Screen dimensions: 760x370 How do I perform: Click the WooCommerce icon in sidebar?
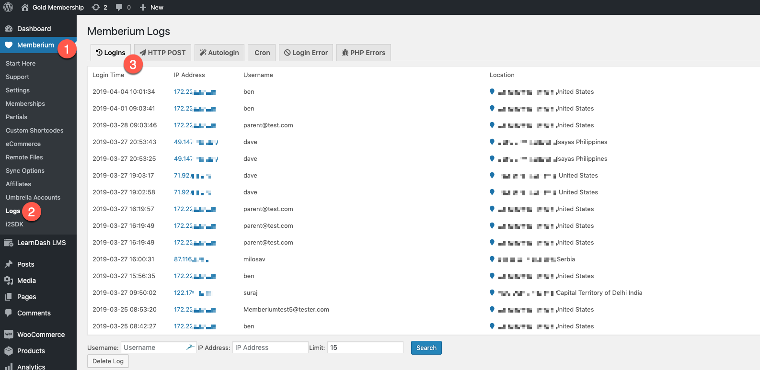9,335
